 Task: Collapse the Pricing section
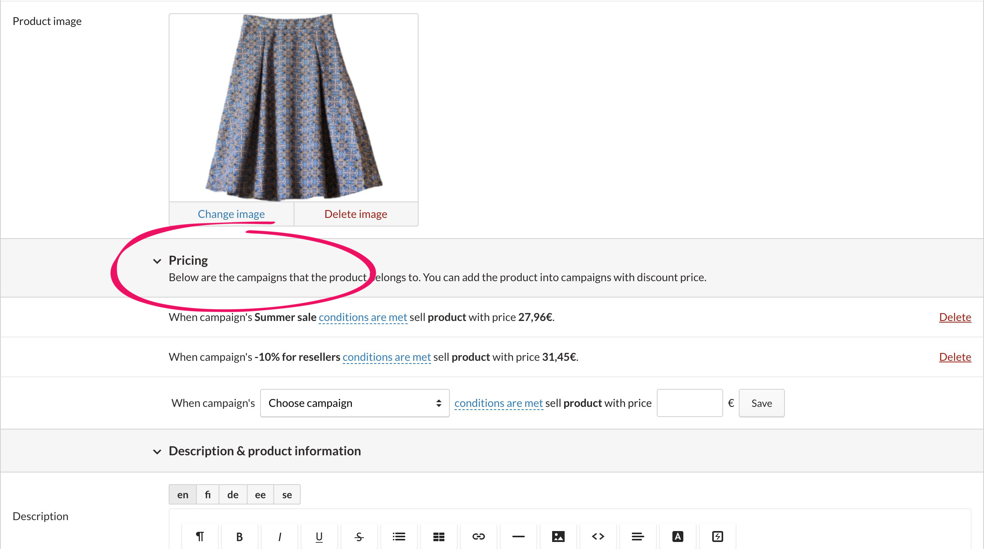pos(157,261)
